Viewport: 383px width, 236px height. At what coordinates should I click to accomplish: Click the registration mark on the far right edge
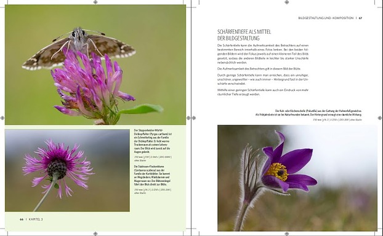[380, 118]
